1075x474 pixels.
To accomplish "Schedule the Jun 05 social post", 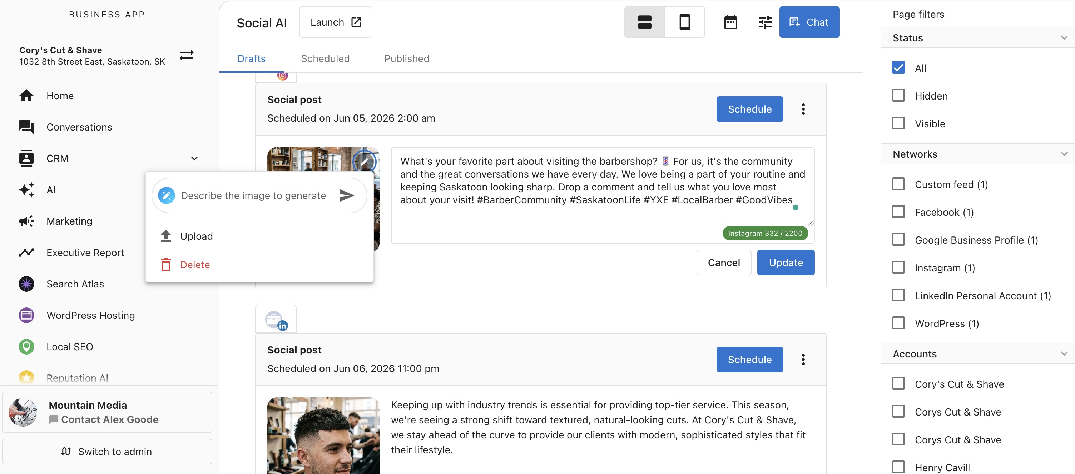I will coord(749,109).
